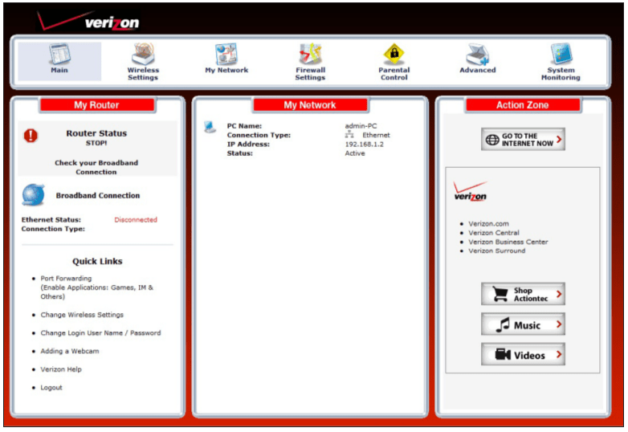628x432 pixels.
Task: Click the Verizon logo in the header
Action: point(88,21)
